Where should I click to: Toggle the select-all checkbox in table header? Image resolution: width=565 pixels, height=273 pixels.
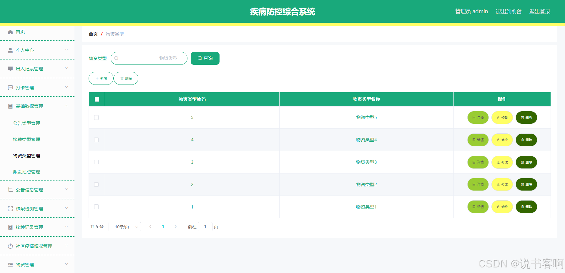tap(97, 99)
